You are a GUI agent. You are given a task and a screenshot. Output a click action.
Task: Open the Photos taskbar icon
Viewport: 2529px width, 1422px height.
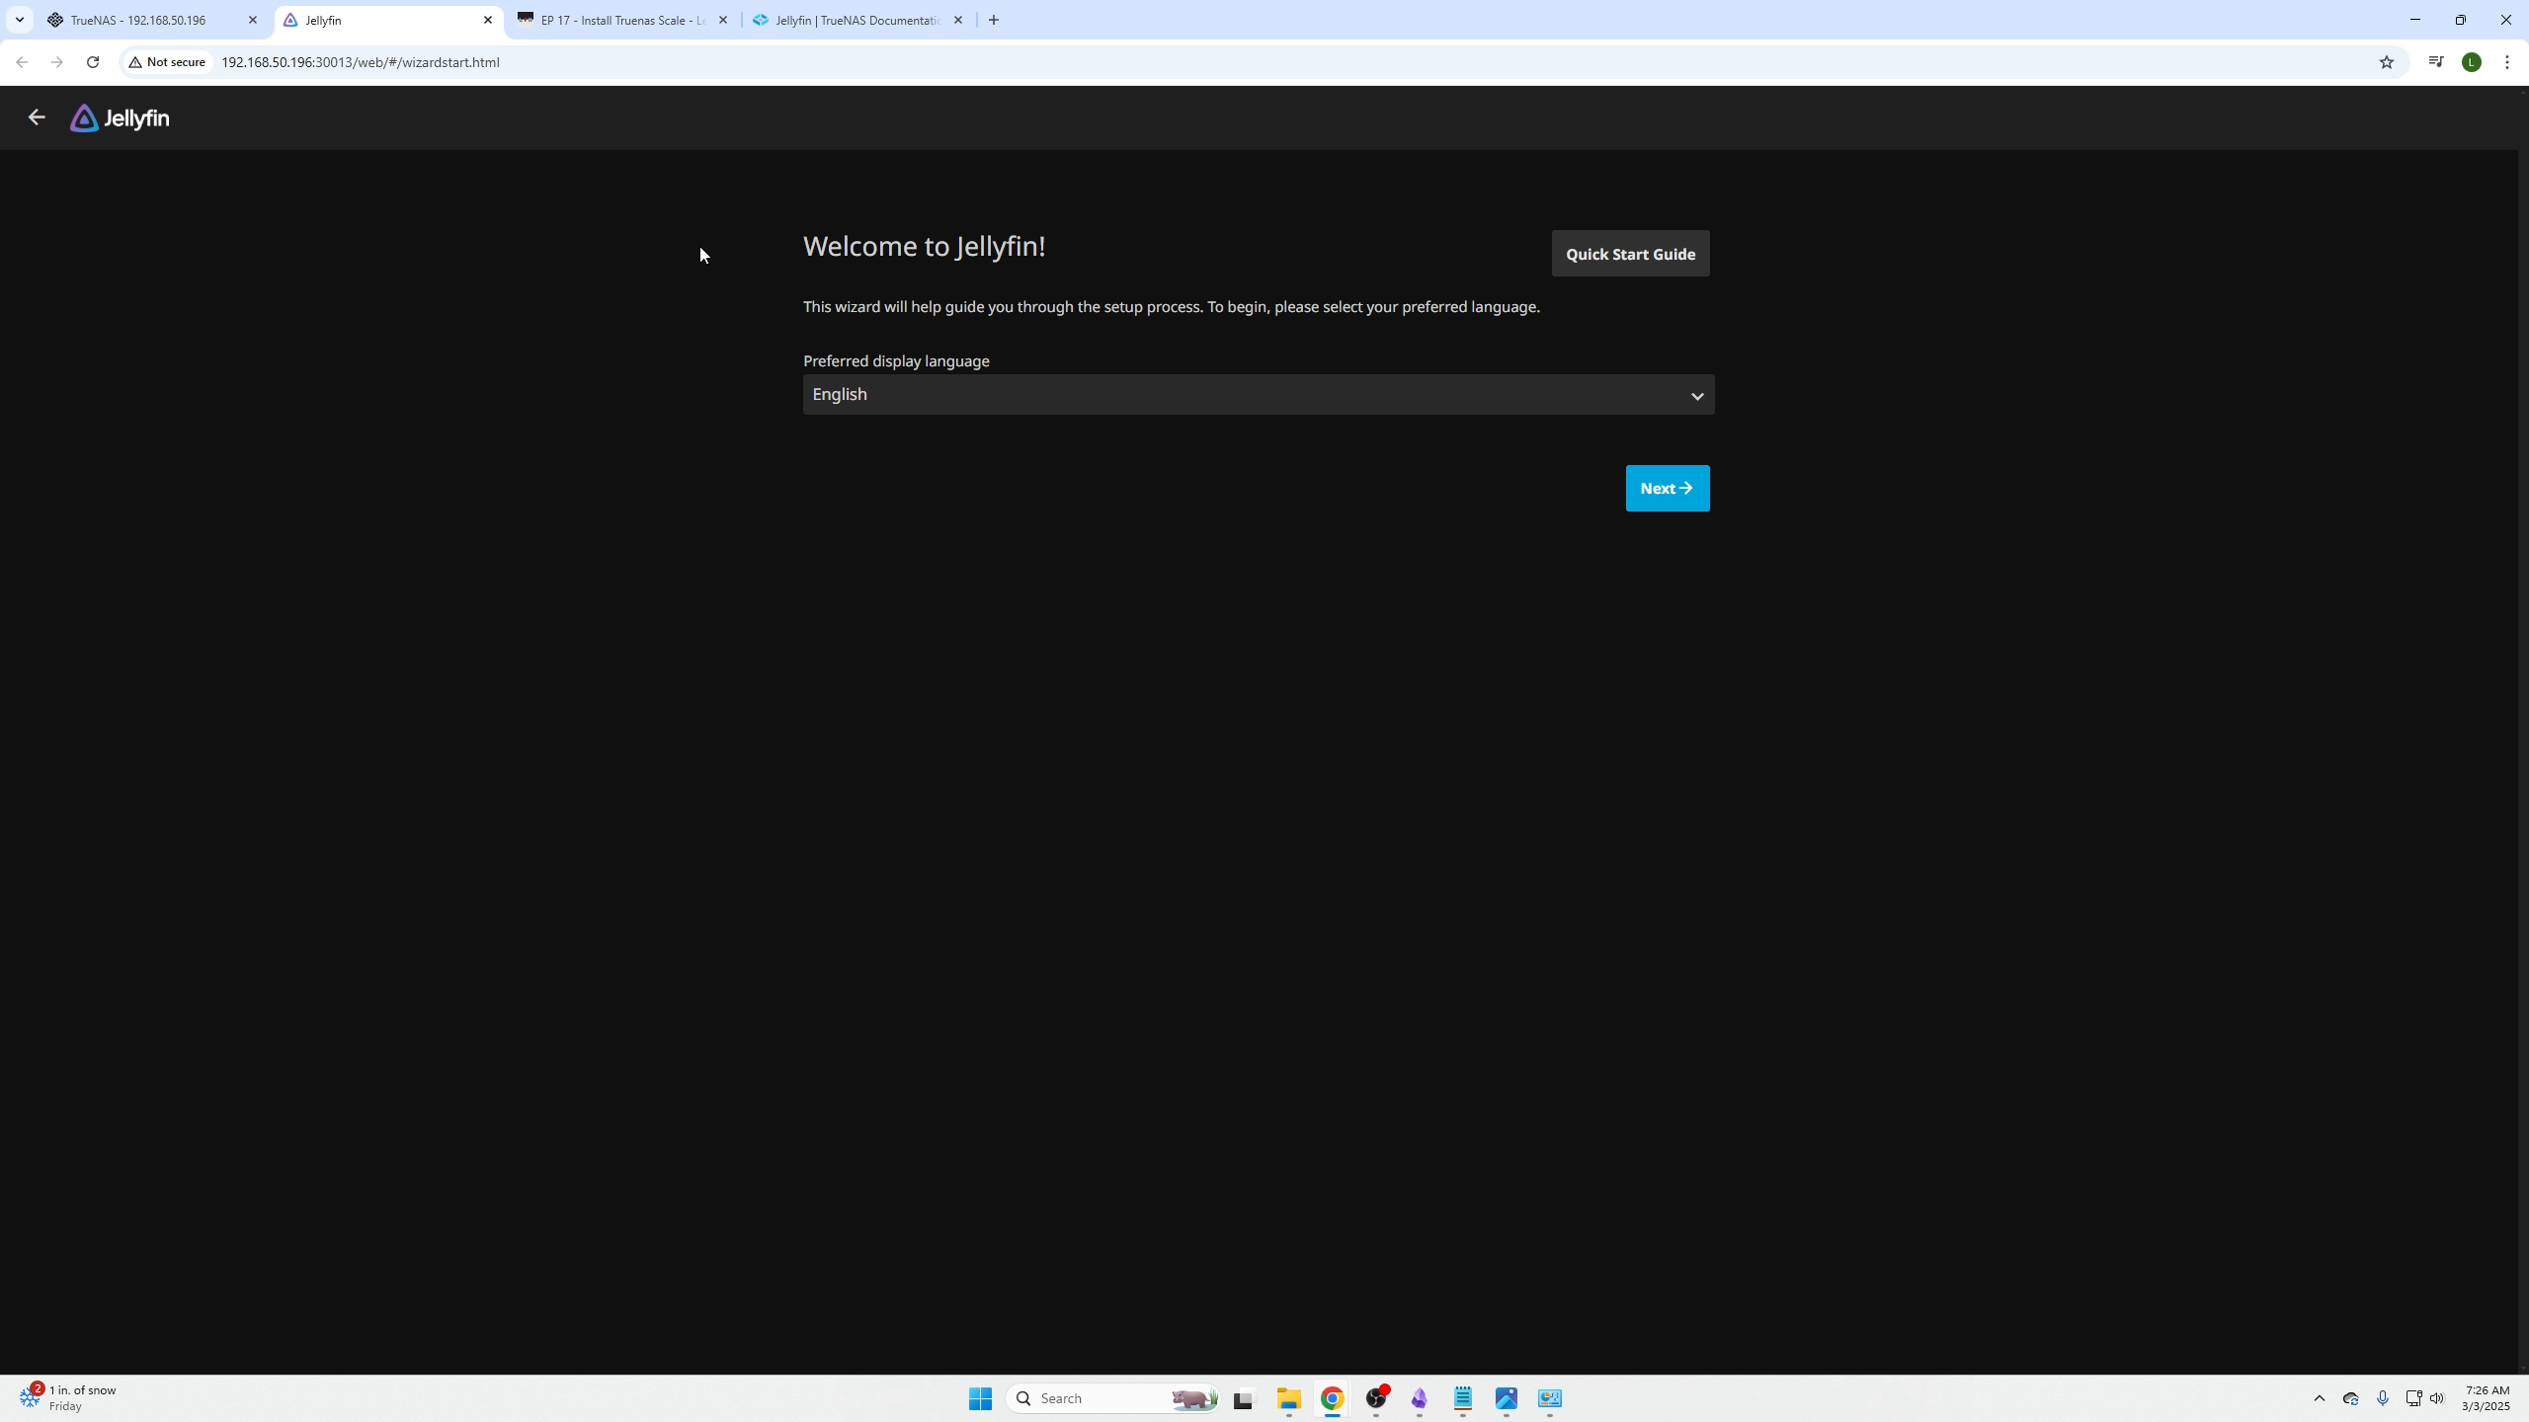1507,1398
